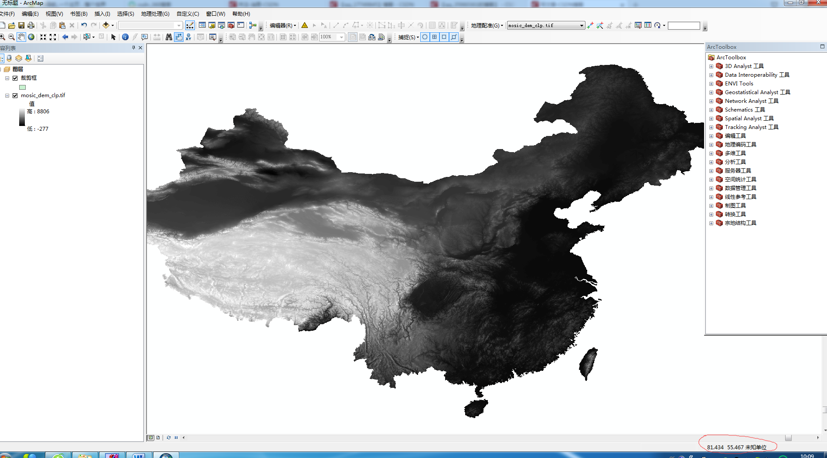
Task: Open the View Link Table icon
Action: coord(648,25)
